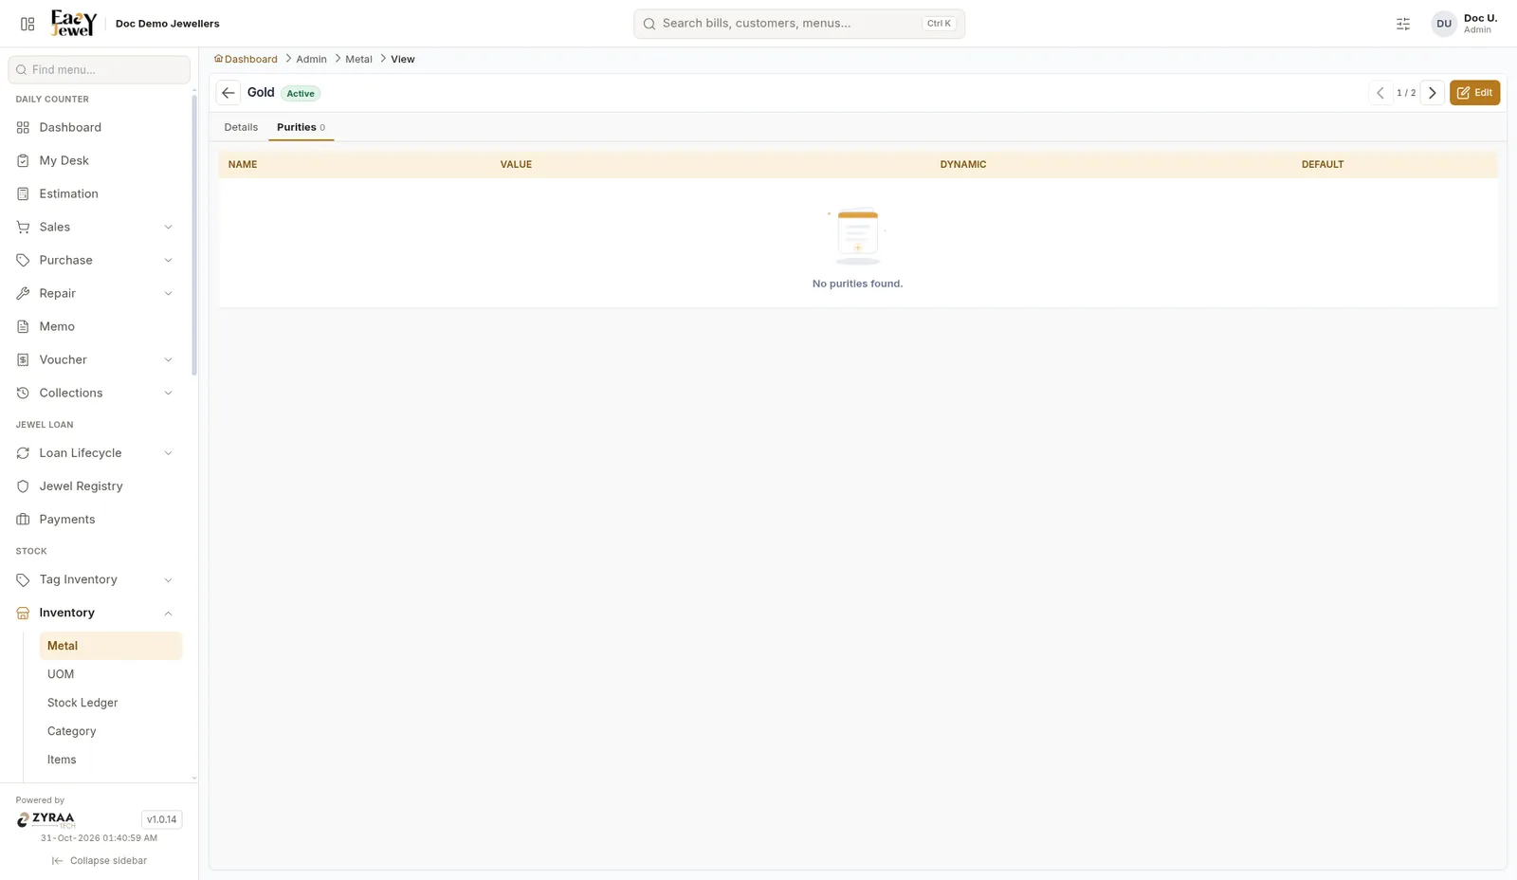1517x880 pixels.
Task: Expand the Repair menu chevron
Action: pos(168,293)
